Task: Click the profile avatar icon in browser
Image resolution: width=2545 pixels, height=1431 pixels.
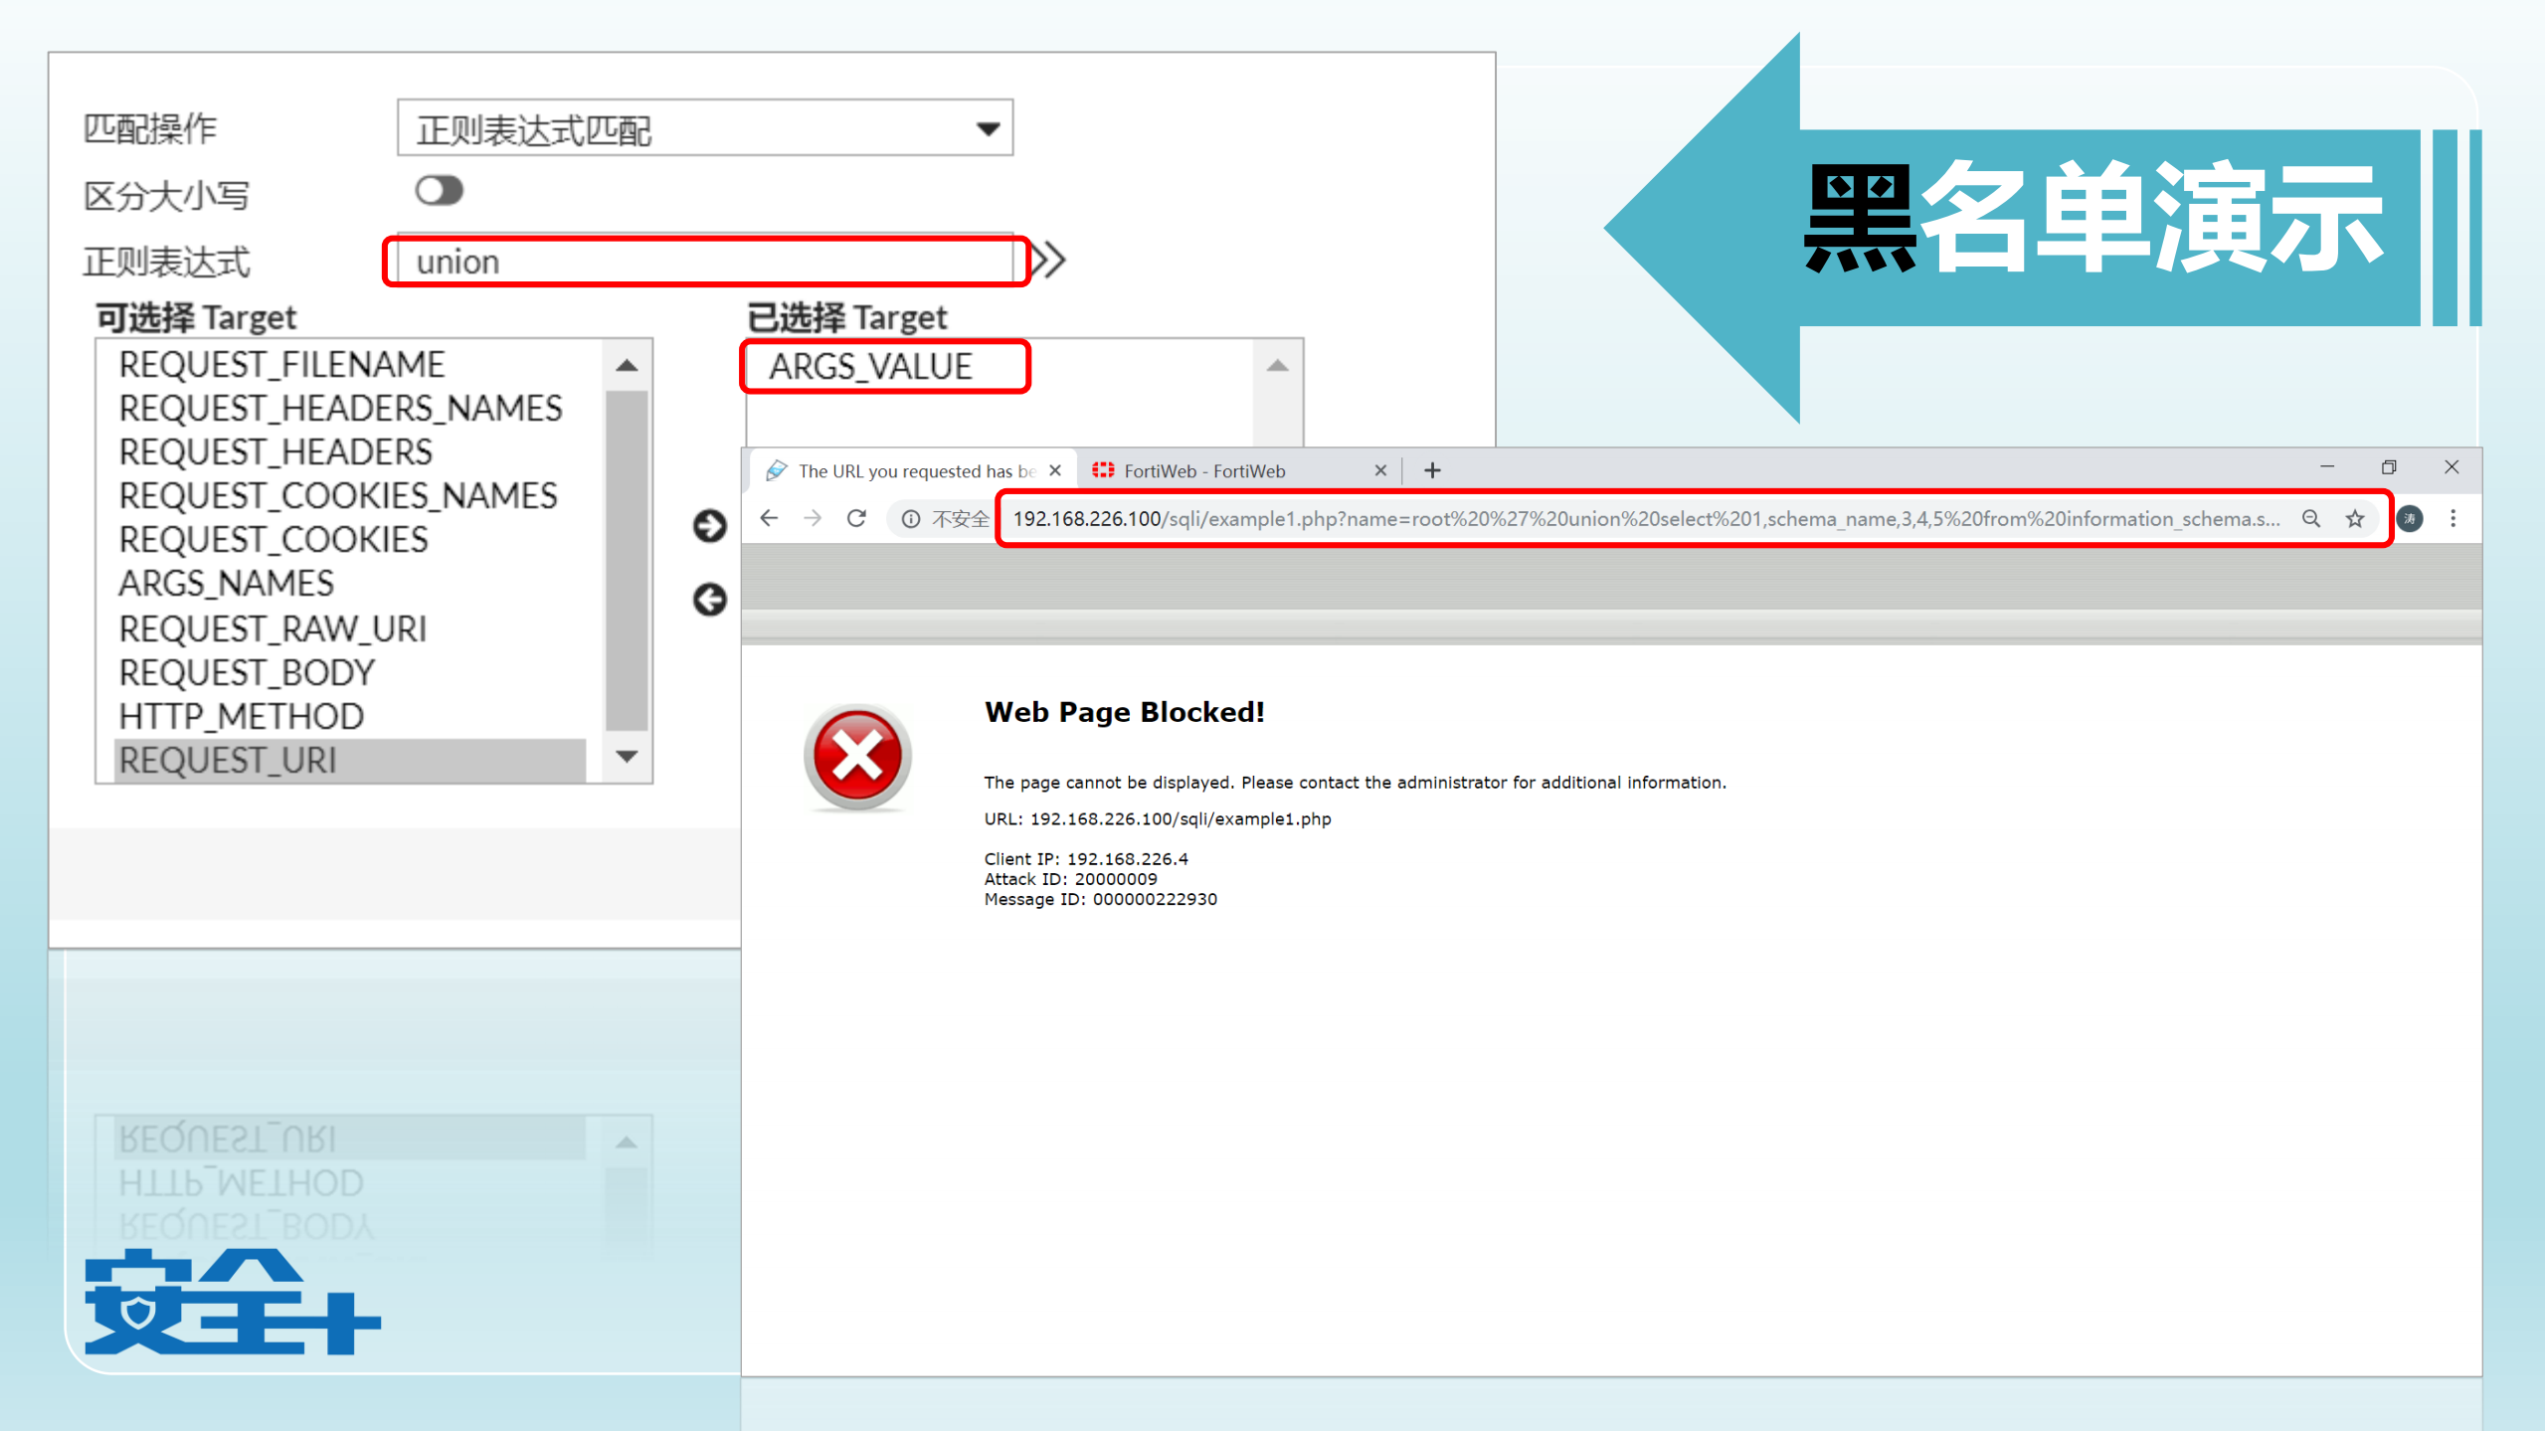Action: click(x=2409, y=518)
